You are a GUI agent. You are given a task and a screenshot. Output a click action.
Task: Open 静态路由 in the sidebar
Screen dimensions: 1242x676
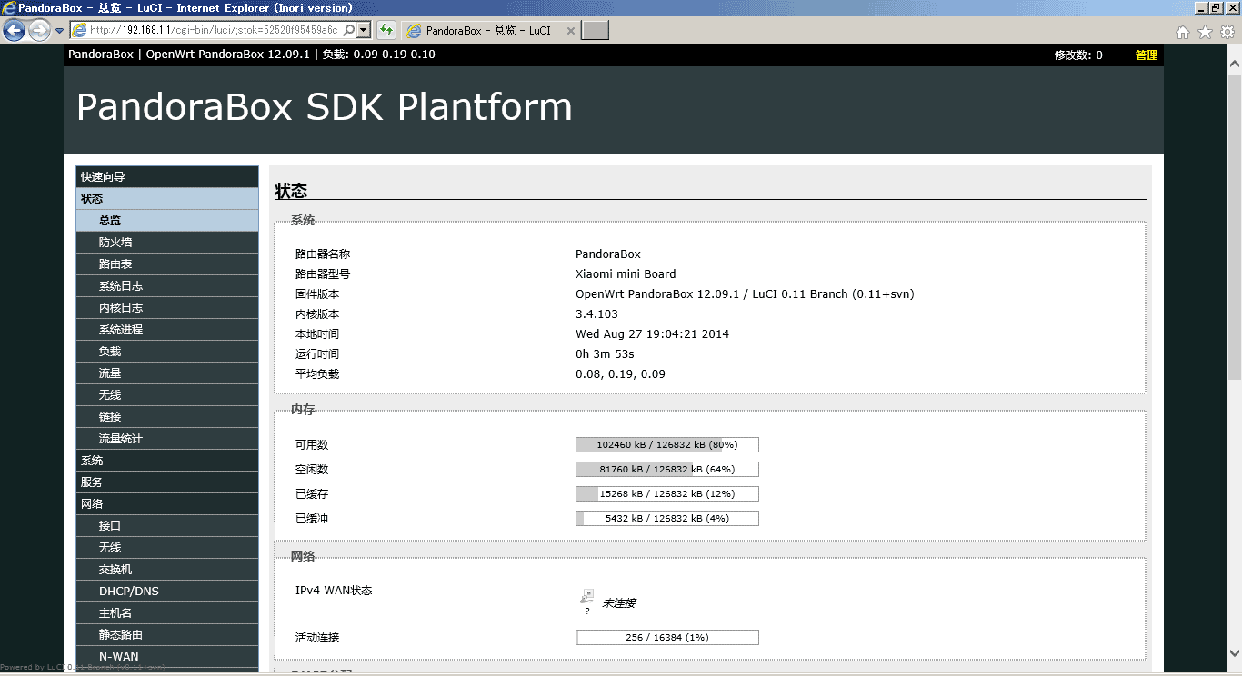tap(167, 634)
